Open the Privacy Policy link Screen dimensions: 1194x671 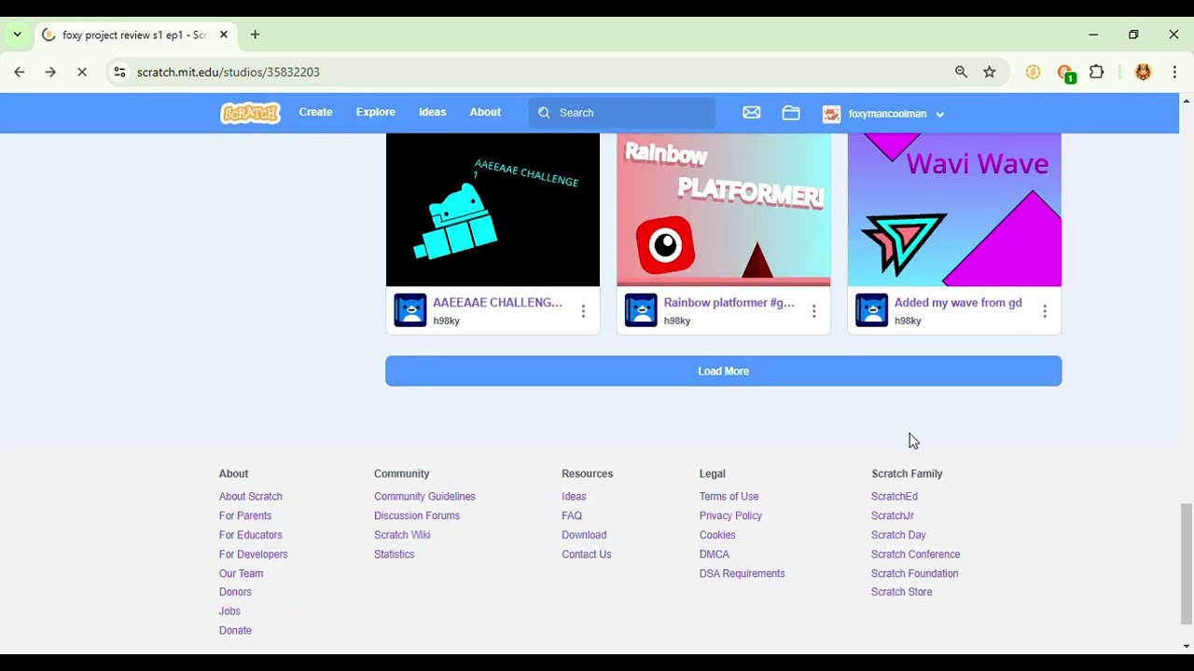pyautogui.click(x=730, y=515)
